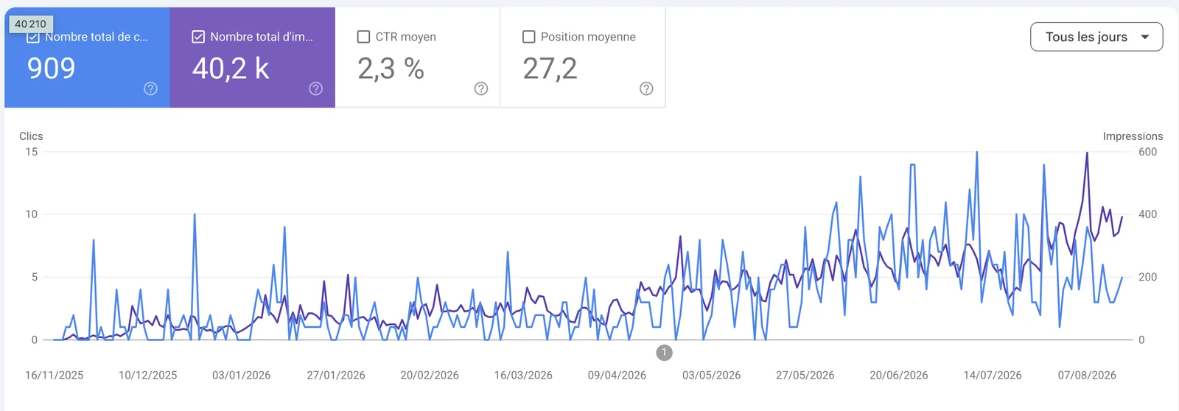Open help icon on Position moyenne card
The width and height of the screenshot is (1179, 411).
point(646,88)
